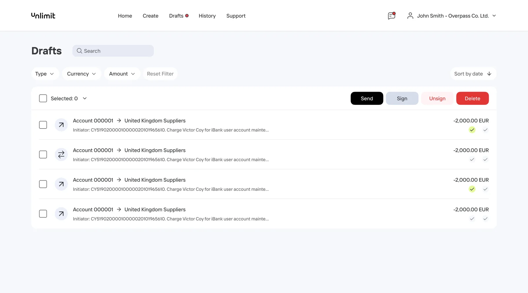
Task: Open the Sort by date control
Action: click(473, 74)
